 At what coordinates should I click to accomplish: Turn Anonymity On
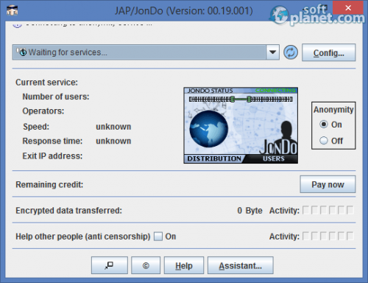click(324, 125)
